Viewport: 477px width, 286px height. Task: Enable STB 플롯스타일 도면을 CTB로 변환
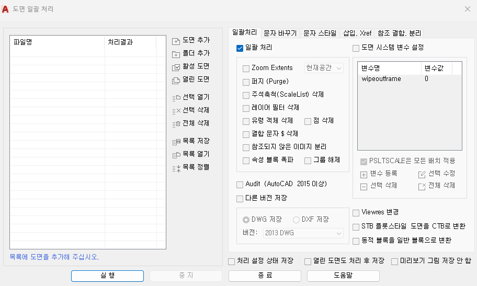coord(356,227)
